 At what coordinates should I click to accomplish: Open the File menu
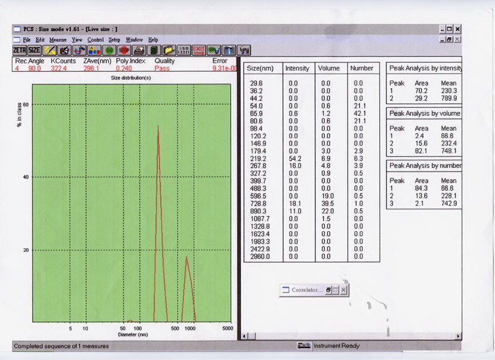pyautogui.click(x=27, y=40)
